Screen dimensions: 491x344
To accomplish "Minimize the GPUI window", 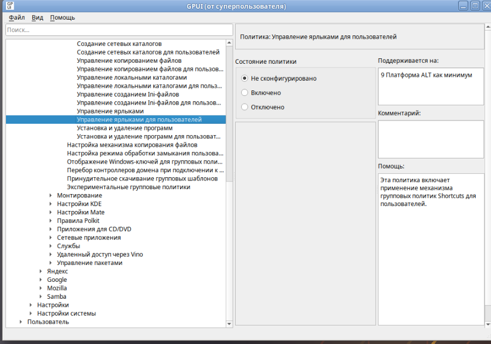I will click(463, 5).
